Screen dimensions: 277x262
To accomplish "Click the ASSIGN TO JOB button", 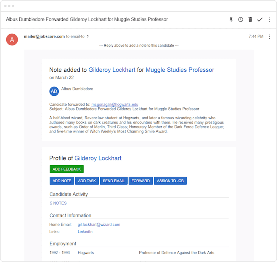I will 170,181.
